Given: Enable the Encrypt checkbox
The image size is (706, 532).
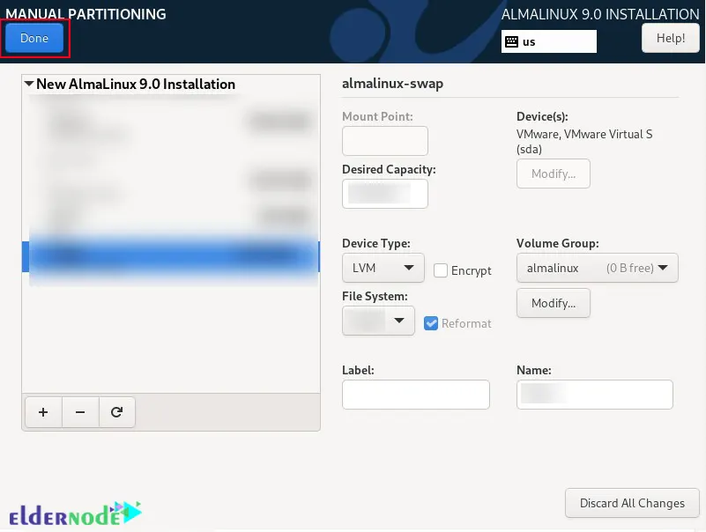Looking at the screenshot, I should pyautogui.click(x=441, y=270).
